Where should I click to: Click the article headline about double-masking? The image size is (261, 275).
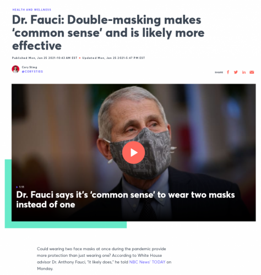[108, 32]
